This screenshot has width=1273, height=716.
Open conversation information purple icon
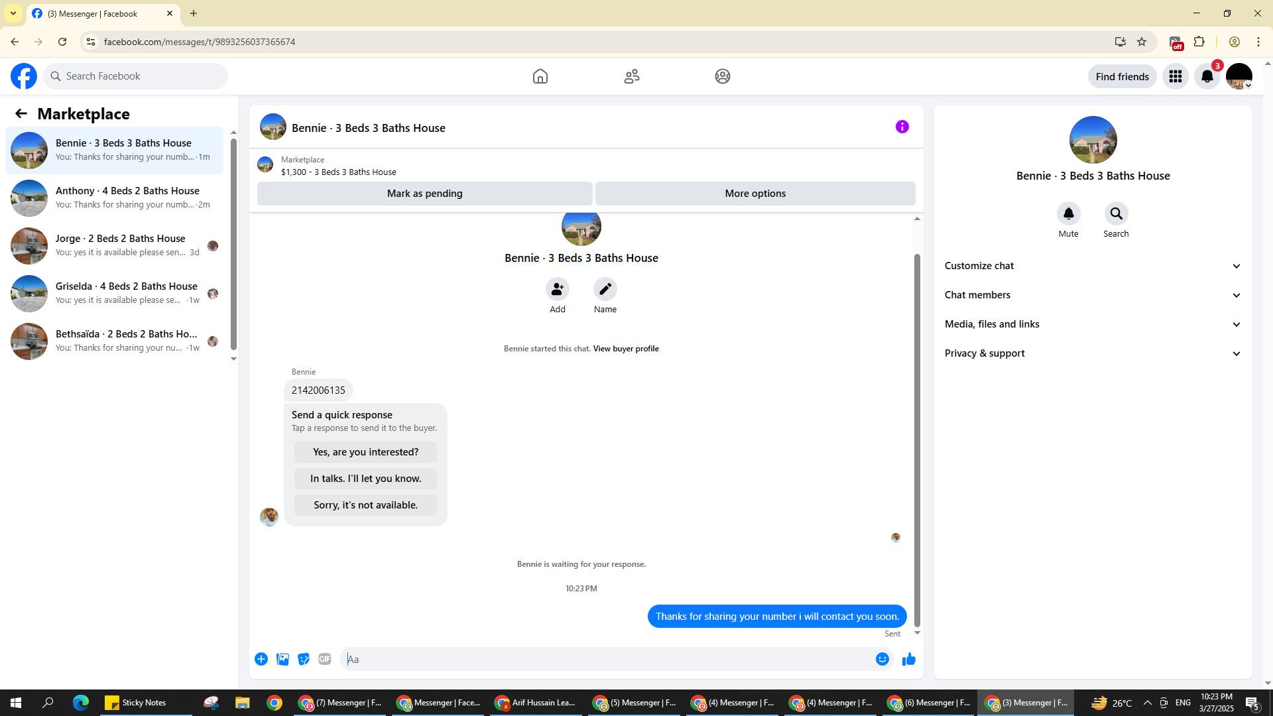pos(902,127)
